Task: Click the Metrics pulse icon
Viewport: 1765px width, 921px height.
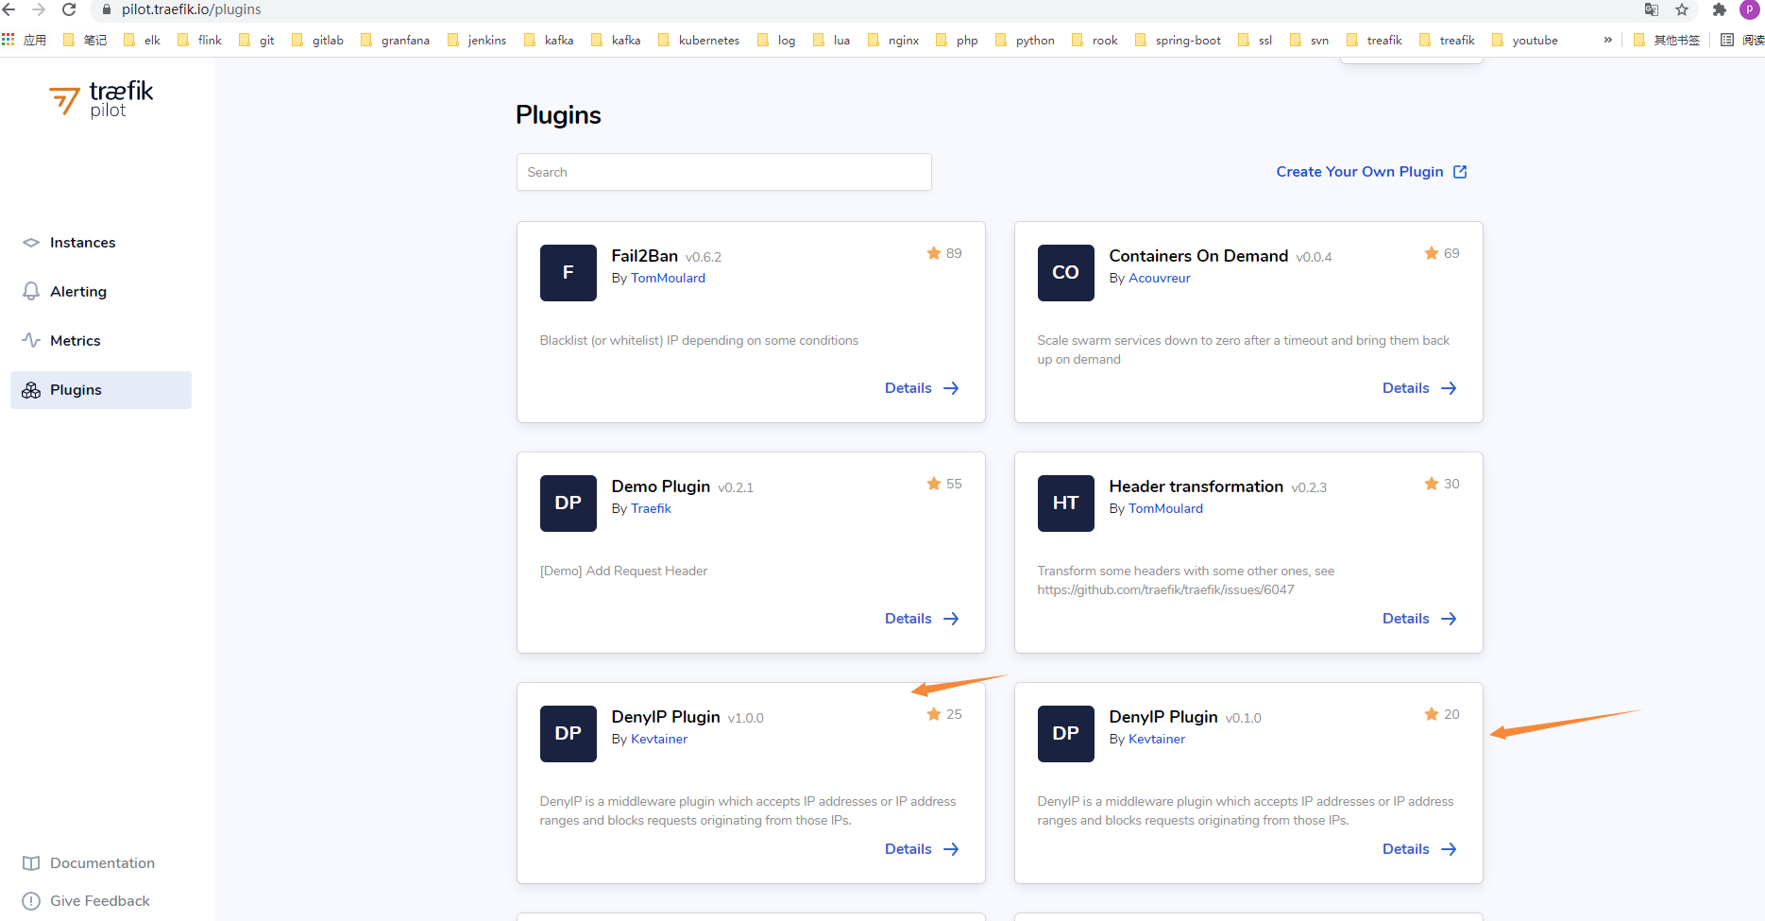Action: (31, 340)
